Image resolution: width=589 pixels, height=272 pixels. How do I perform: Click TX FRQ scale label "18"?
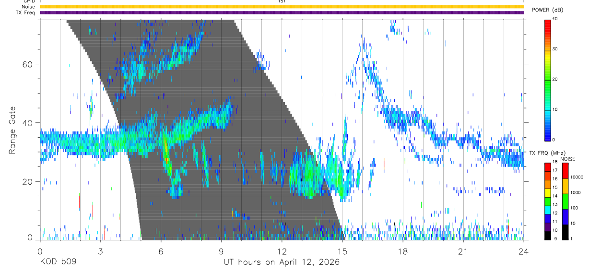[x=554, y=162]
